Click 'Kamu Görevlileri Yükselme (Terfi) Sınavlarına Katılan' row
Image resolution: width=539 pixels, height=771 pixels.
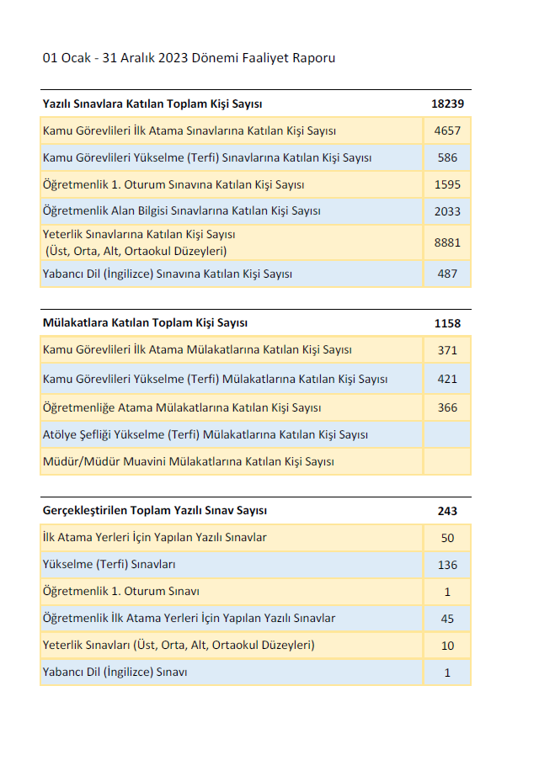point(207,157)
